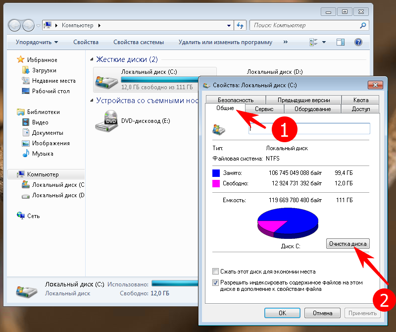Click OK in properties dialog
This screenshot has height=332, width=396.
point(282,313)
